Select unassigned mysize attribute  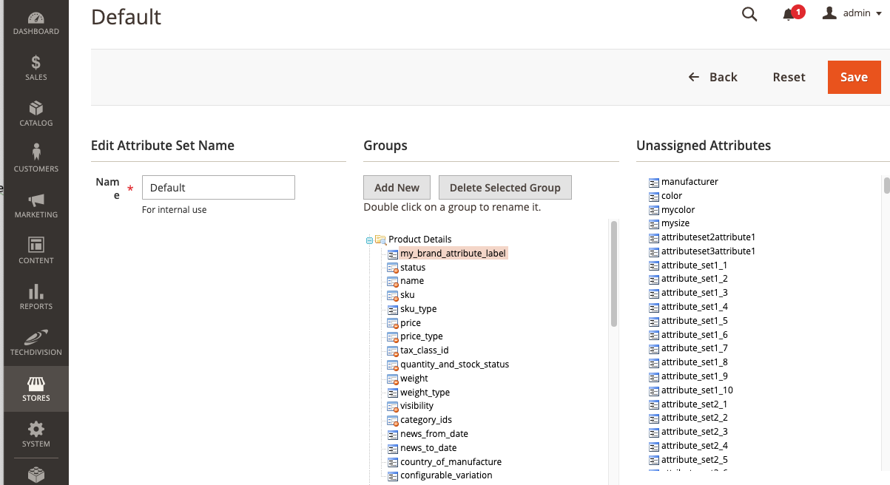[x=675, y=223]
